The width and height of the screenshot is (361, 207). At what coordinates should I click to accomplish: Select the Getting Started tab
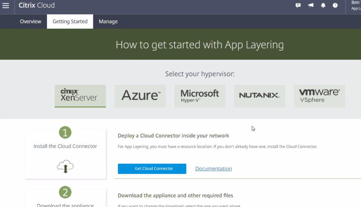70,21
